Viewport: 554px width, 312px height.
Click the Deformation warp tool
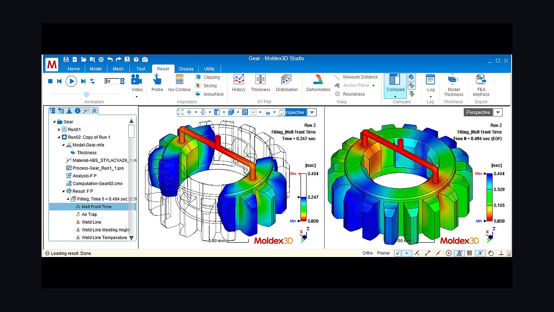coord(318,83)
